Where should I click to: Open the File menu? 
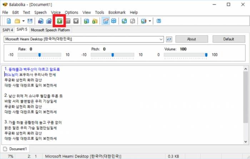[x=5, y=12]
